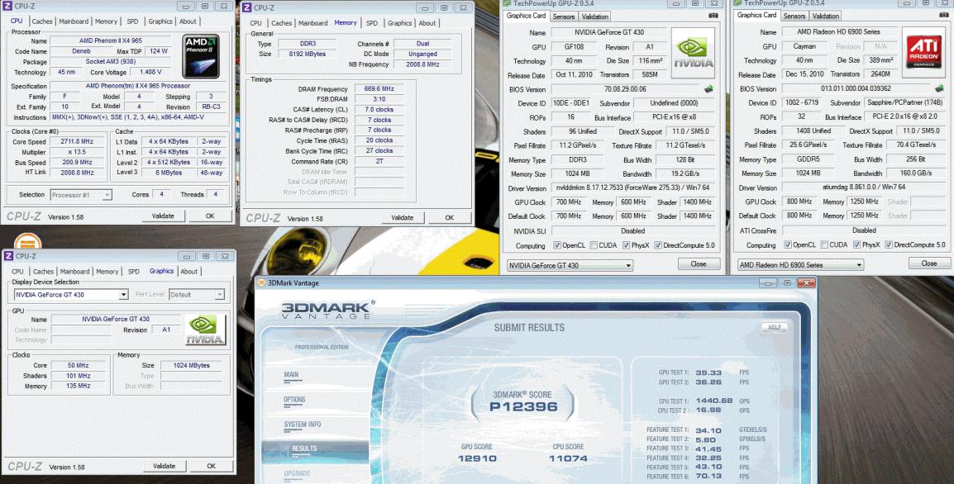Image resolution: width=954 pixels, height=484 pixels.
Task: Click the title bar icon of the NVIDIA GPU-Z window
Action: 506,3
